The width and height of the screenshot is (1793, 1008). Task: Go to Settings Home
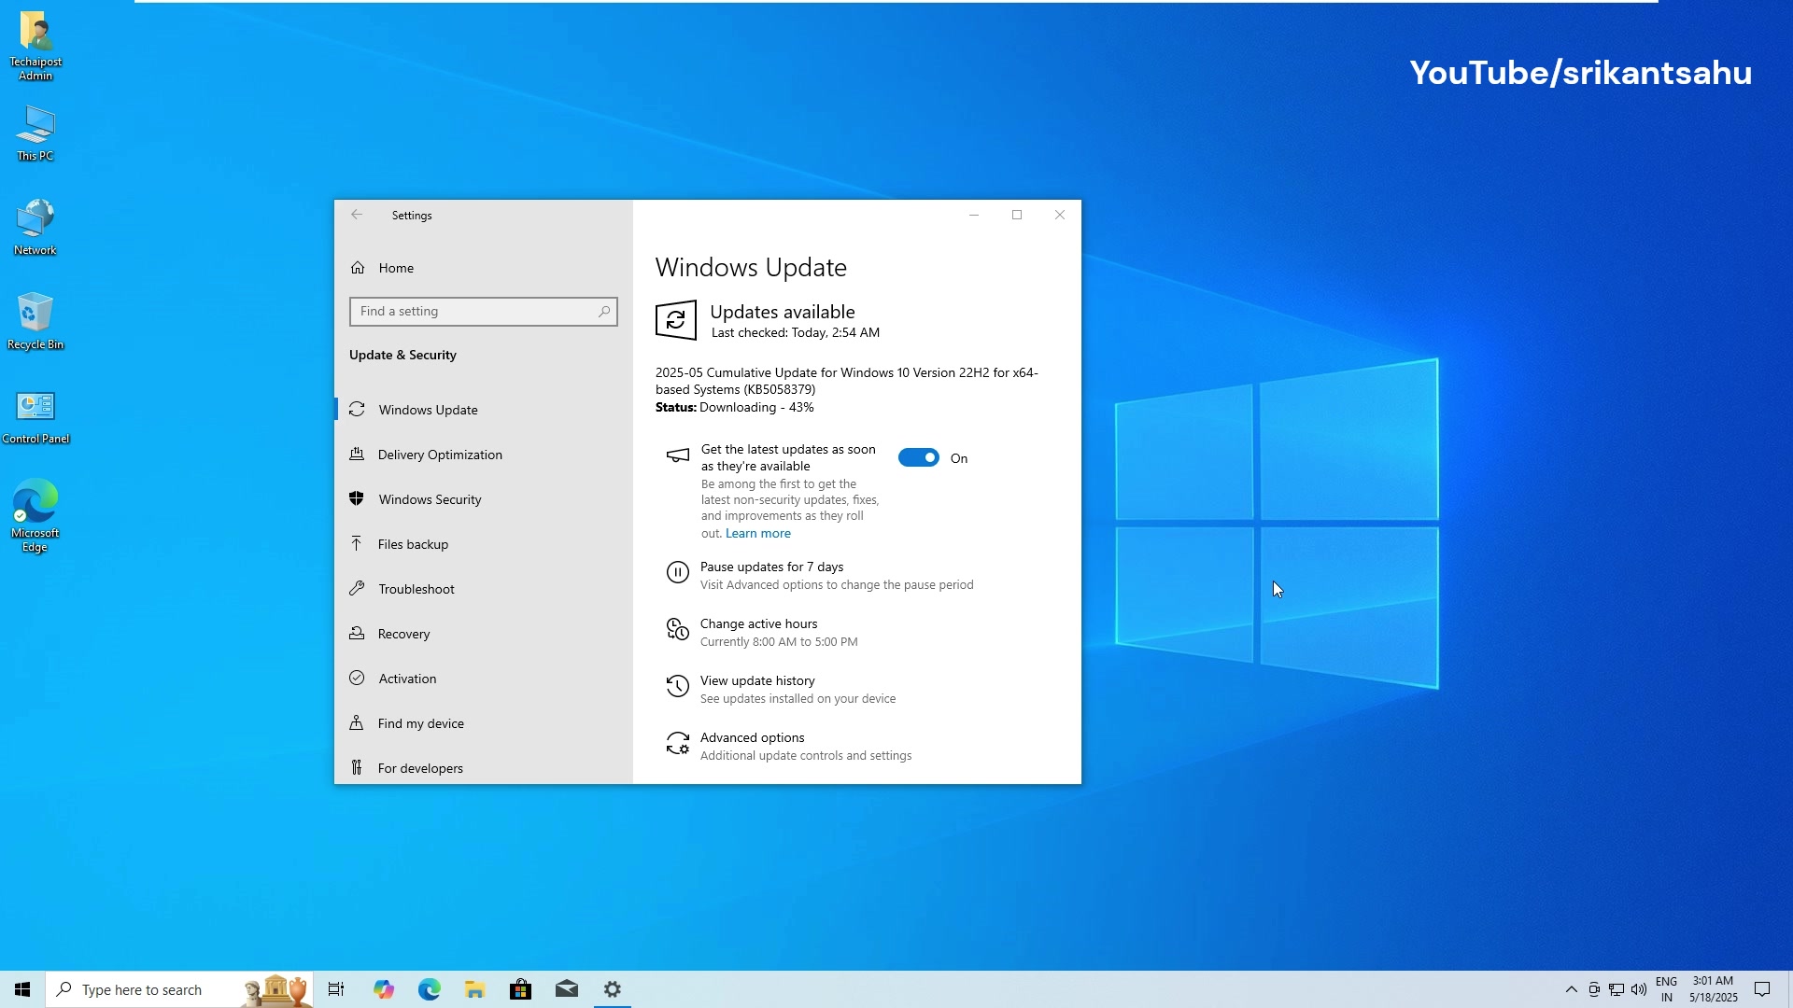click(393, 268)
